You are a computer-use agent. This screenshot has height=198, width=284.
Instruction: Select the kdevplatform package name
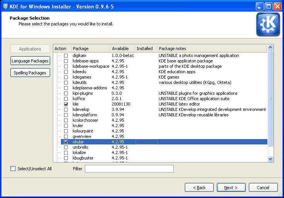pyautogui.click(x=85, y=115)
